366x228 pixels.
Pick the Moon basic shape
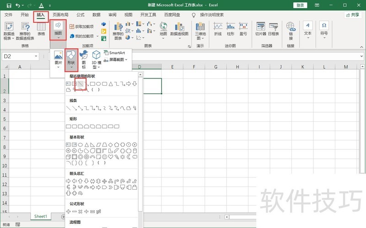(x=129, y=157)
